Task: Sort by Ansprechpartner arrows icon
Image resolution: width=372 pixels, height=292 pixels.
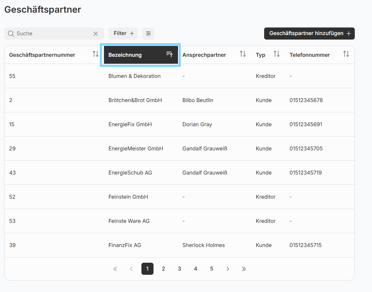Action: point(243,54)
